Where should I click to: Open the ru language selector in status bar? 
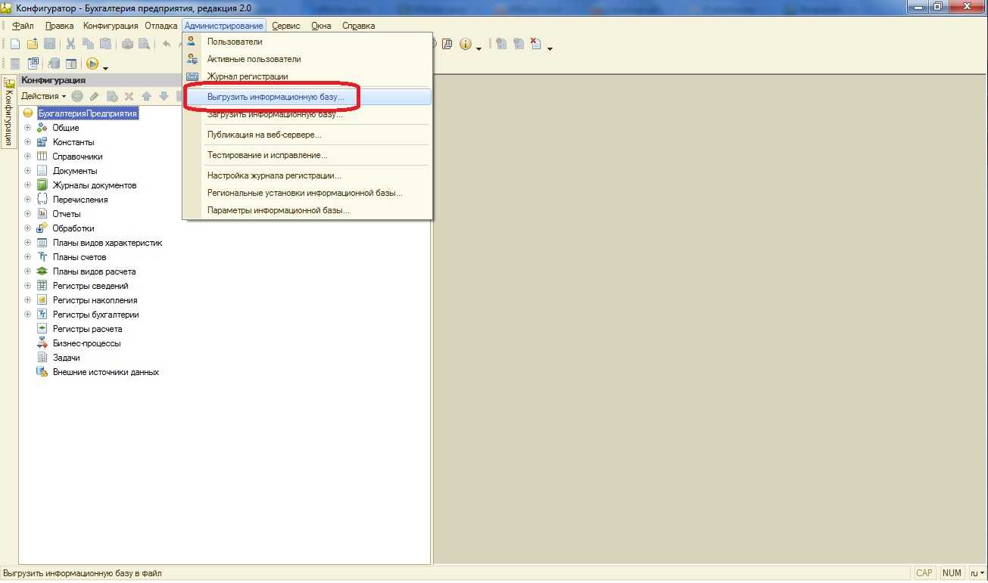[977, 573]
